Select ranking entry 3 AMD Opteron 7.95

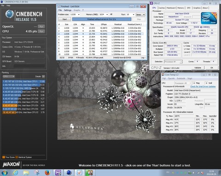[x=23, y=88]
